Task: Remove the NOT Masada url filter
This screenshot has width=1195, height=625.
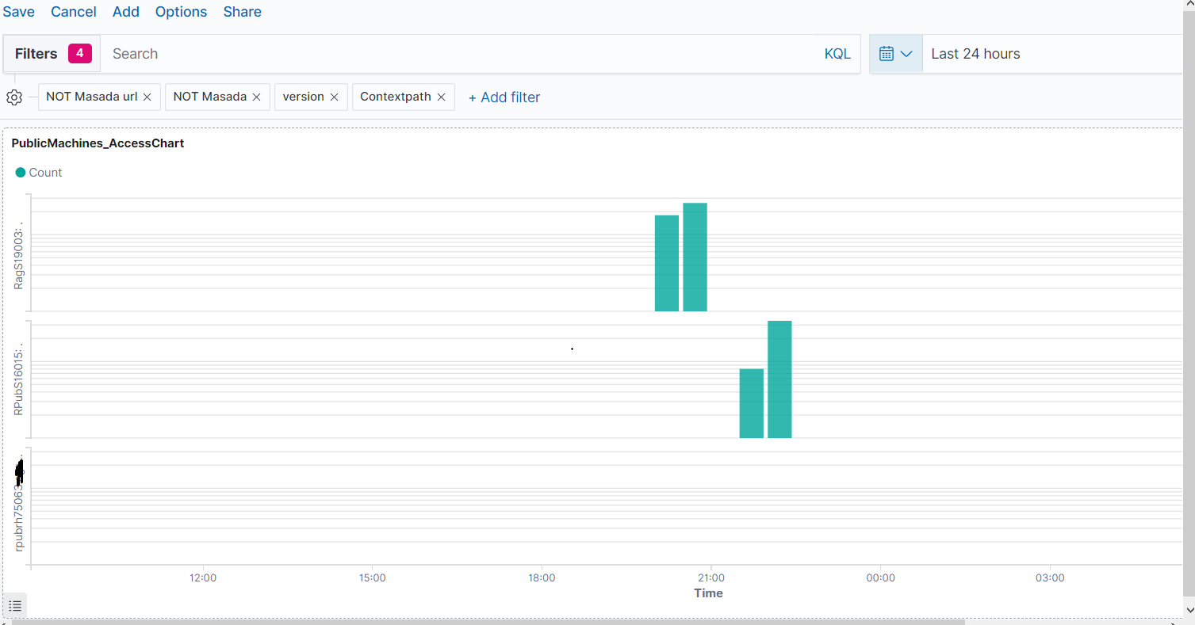Action: (x=147, y=97)
